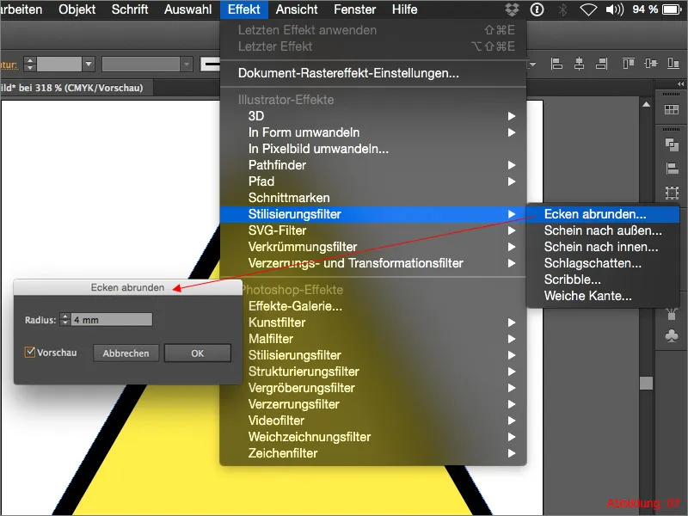The width and height of the screenshot is (688, 516).
Task: Adjust the Radius stepper arrows
Action: tap(65, 319)
